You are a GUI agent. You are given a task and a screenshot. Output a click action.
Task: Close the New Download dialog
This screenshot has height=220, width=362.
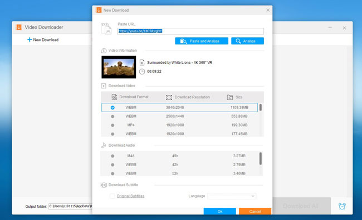pos(268,10)
